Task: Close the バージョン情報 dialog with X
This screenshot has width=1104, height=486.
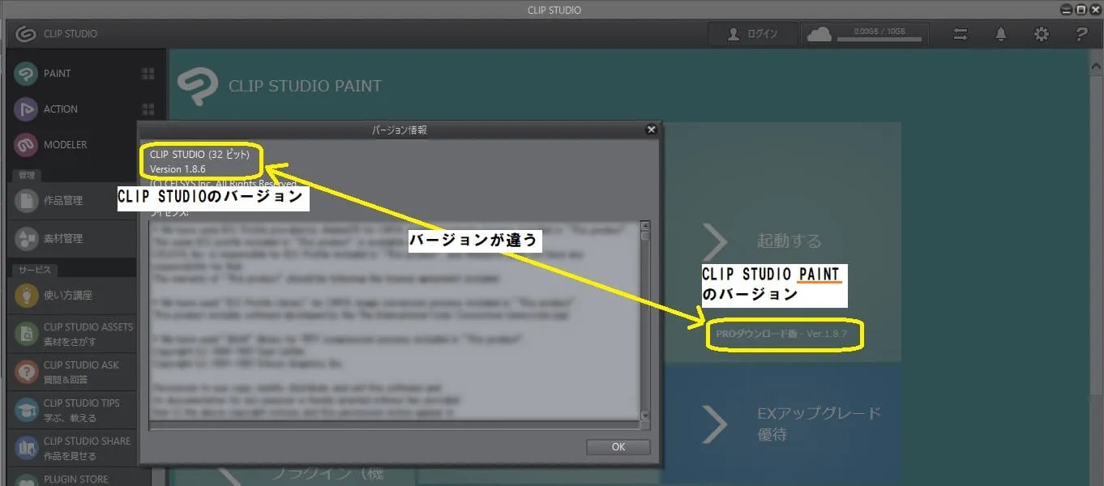Action: [651, 130]
